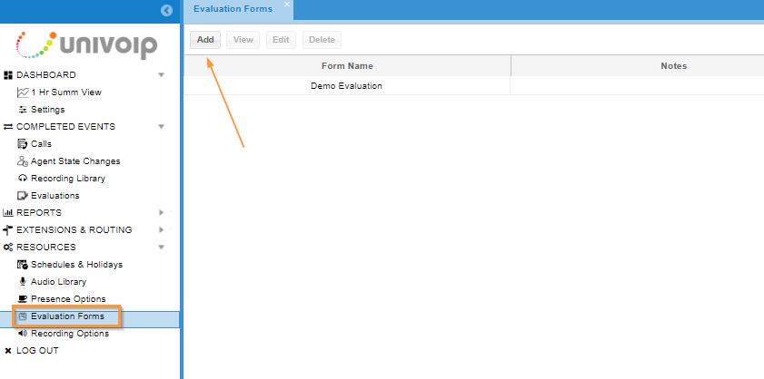Expand the Reports section arrow
Screen dimensions: 764x379
tap(162, 212)
